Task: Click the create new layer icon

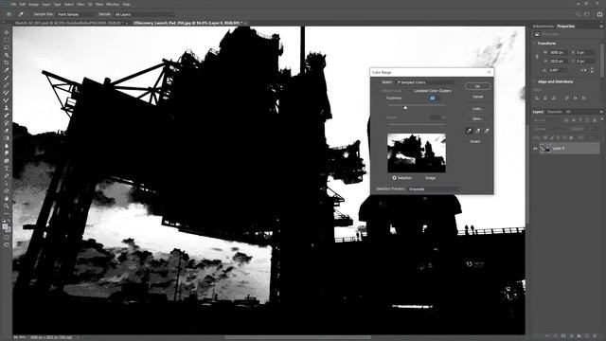Action: (587, 336)
